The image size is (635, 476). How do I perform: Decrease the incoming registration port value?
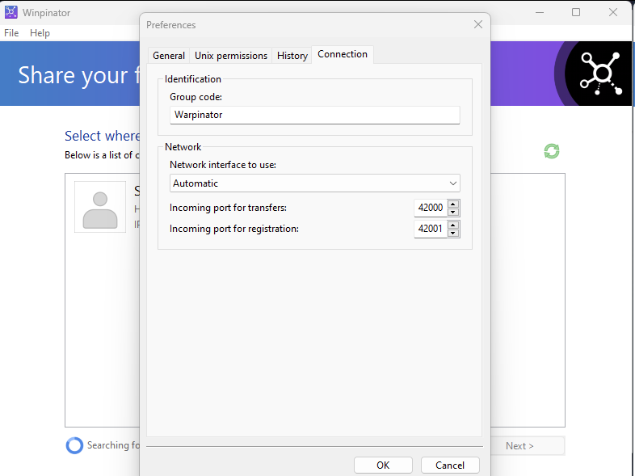pyautogui.click(x=453, y=234)
